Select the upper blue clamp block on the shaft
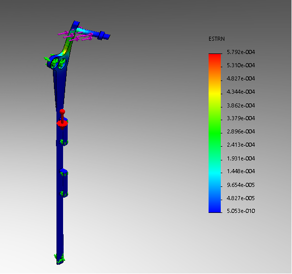 [x=64, y=132]
